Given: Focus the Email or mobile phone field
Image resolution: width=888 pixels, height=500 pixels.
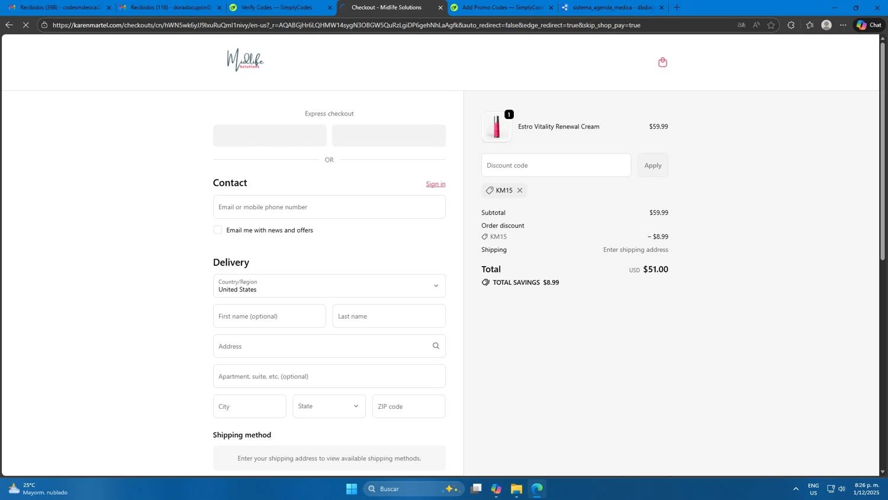Looking at the screenshot, I should pyautogui.click(x=329, y=207).
